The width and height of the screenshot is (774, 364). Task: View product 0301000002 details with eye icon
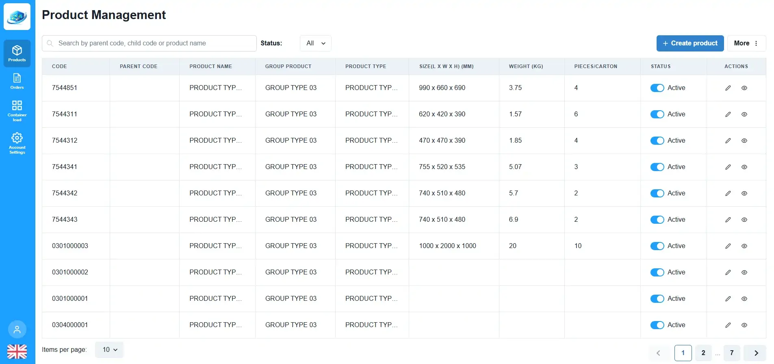pos(744,272)
